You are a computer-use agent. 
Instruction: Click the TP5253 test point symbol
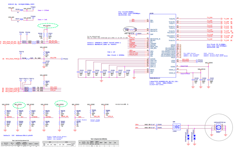coord(62,59)
